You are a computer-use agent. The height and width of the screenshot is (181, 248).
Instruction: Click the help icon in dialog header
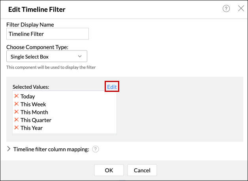(226, 9)
